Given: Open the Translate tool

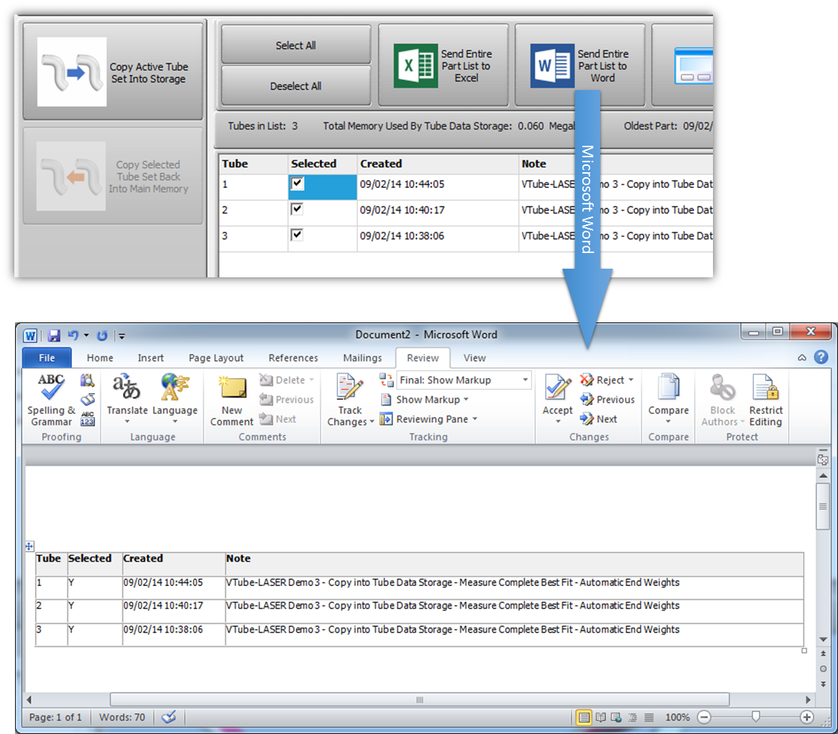Looking at the screenshot, I should coord(126,390).
